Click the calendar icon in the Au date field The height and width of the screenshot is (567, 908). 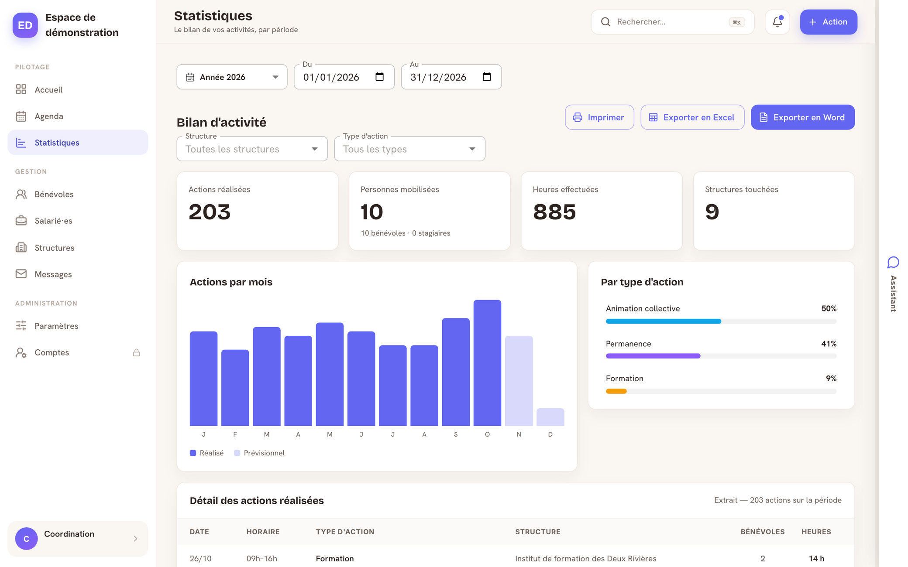pos(487,77)
